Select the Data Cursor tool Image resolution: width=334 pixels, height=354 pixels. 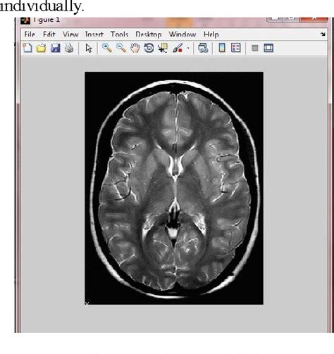pyautogui.click(x=163, y=48)
